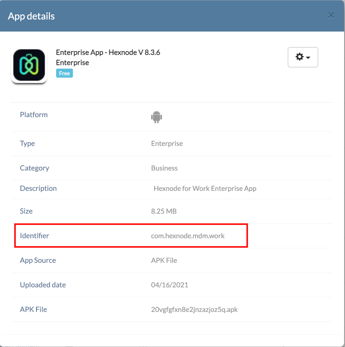Close the App details dialog

[331, 16]
